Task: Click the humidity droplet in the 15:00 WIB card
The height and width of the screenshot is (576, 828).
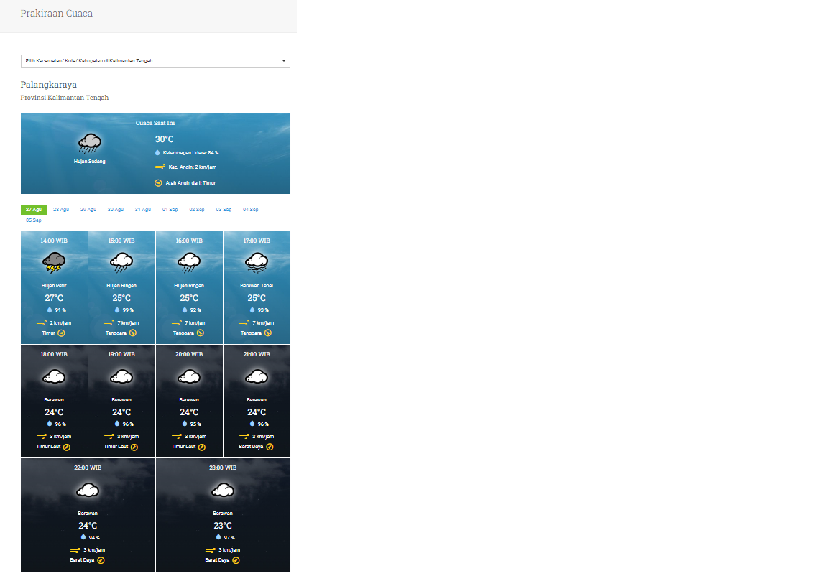Action: (x=117, y=310)
